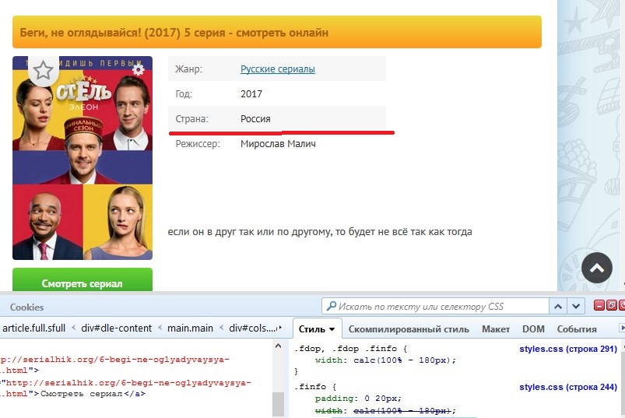Switch to the События tab

pyautogui.click(x=577, y=329)
